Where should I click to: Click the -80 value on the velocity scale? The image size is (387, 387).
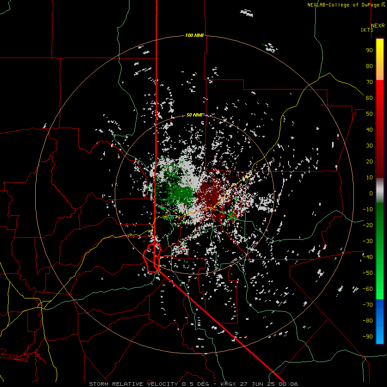[x=368, y=321]
